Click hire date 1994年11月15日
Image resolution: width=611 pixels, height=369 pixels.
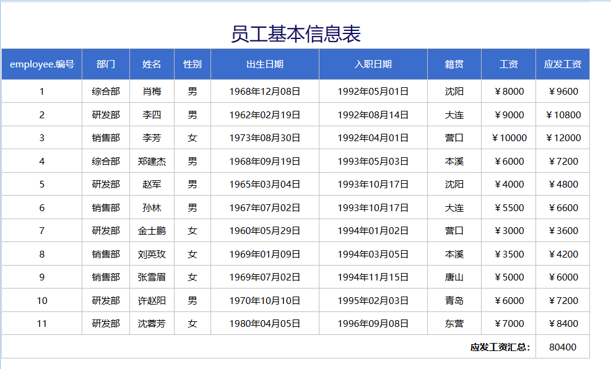pos(373,277)
